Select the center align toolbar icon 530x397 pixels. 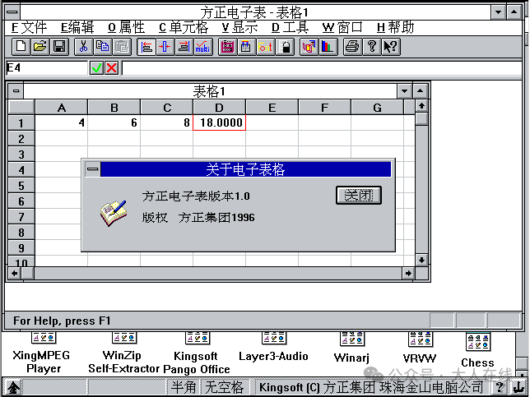165,47
